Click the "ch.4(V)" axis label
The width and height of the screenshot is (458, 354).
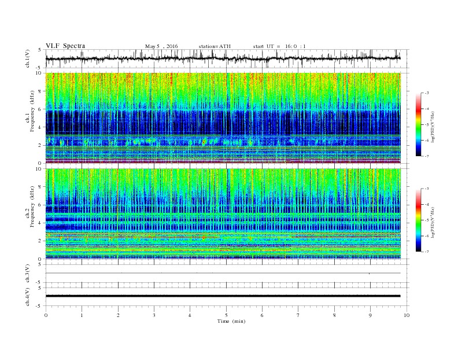(28, 297)
